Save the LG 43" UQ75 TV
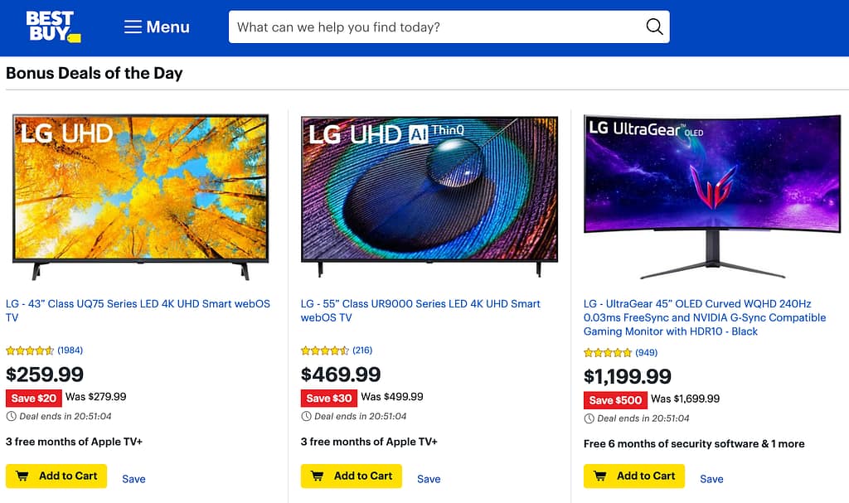 (x=133, y=479)
